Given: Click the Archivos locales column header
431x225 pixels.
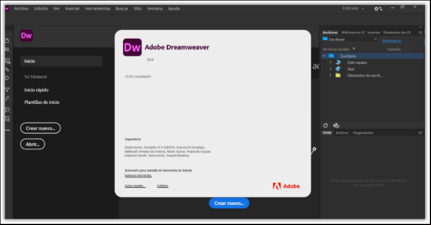Looking at the screenshot, I should [336, 49].
